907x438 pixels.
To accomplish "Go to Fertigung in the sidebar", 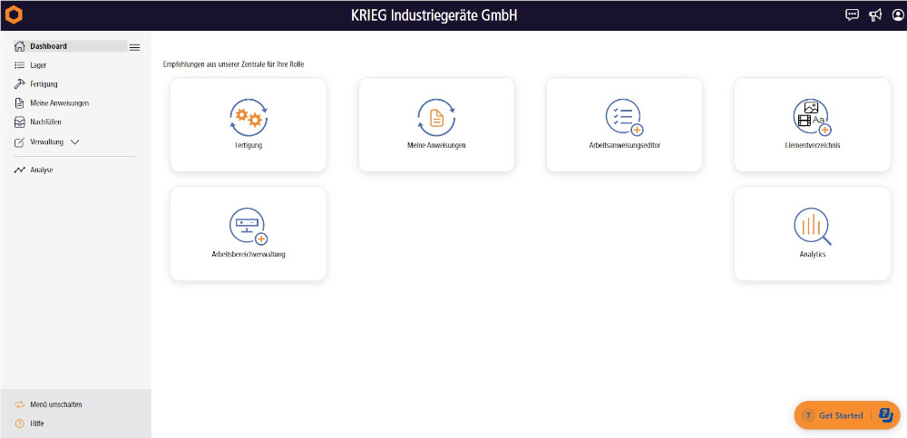I will (x=44, y=84).
